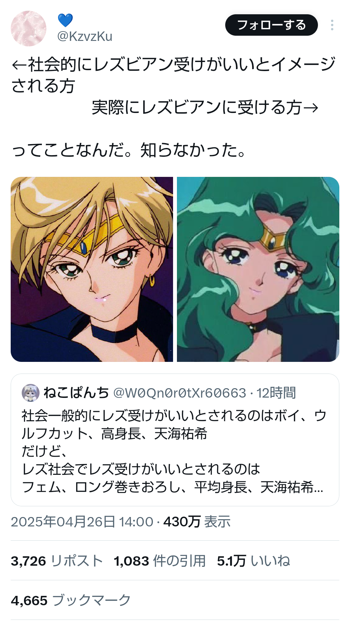
Task: Tap the pink profile avatar of the poster
Action: 29,29
